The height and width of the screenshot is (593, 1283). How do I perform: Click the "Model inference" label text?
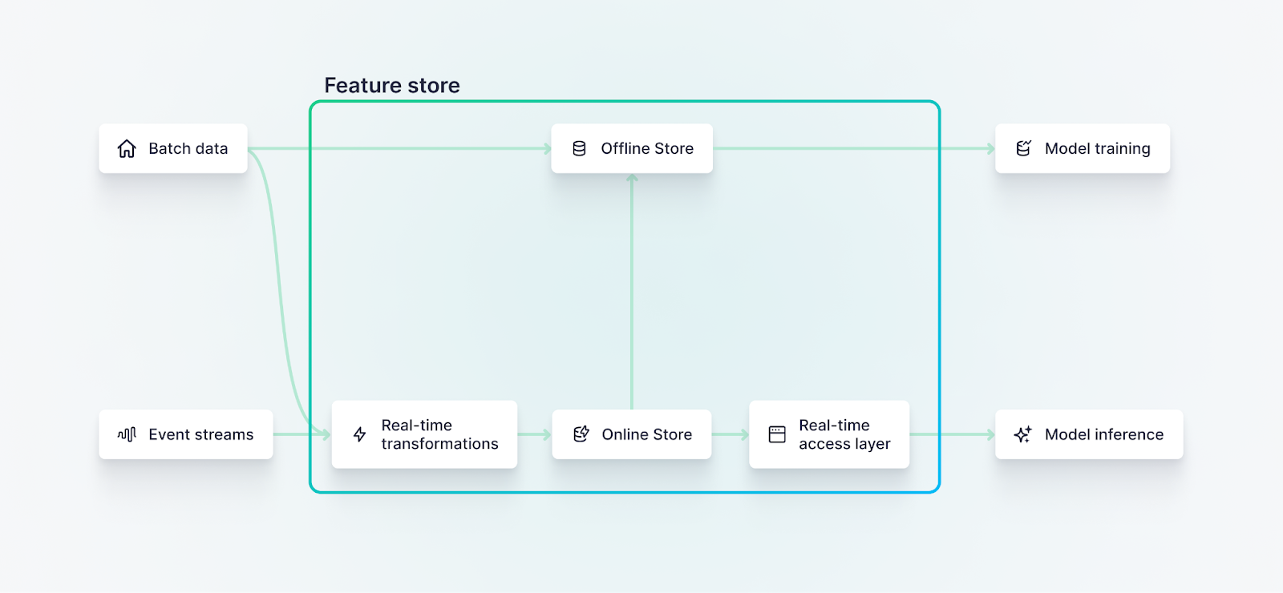[1103, 434]
